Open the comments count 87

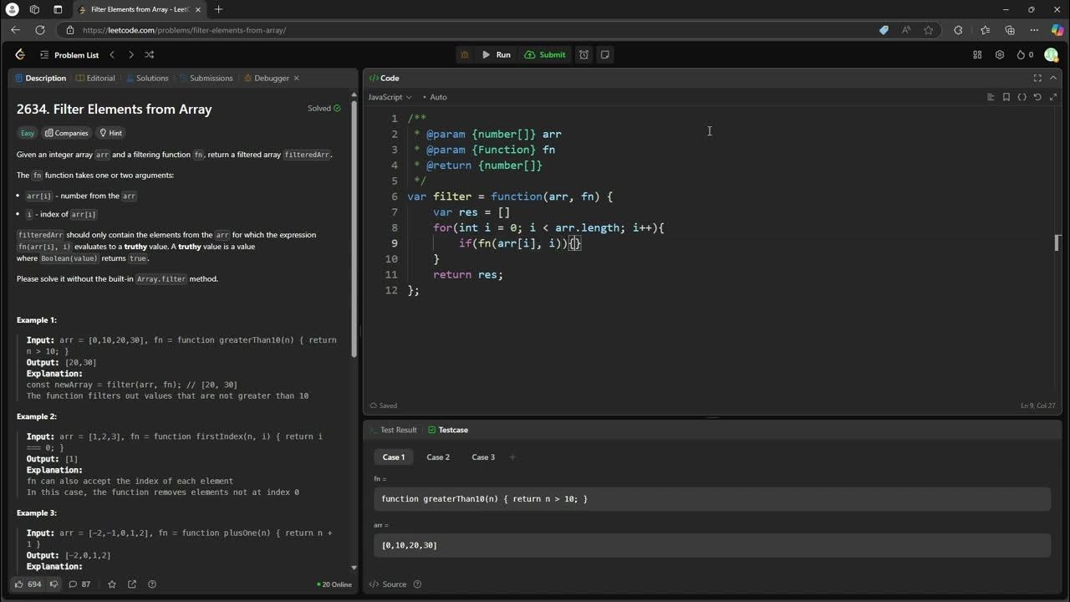pyautogui.click(x=79, y=584)
